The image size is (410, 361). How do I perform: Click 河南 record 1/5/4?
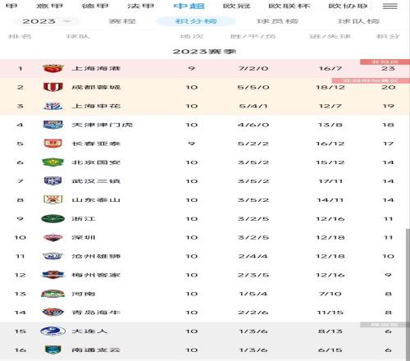[253, 294]
